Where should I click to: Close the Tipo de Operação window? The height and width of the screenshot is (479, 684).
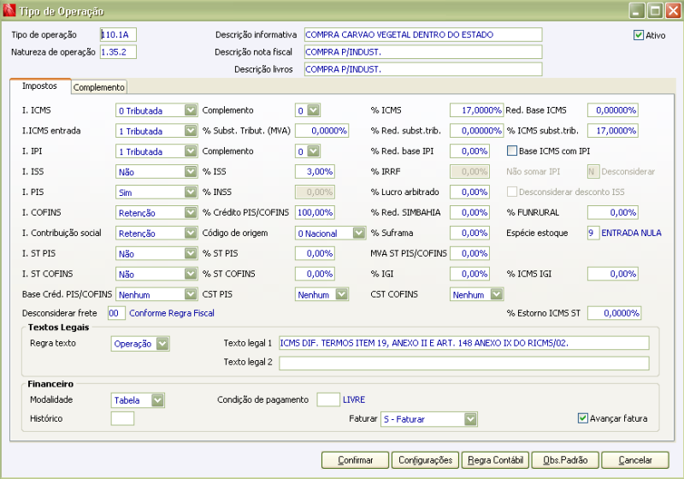671,11
